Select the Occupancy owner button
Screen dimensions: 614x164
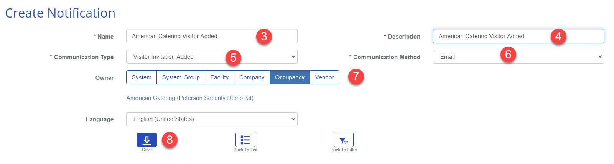(x=290, y=77)
